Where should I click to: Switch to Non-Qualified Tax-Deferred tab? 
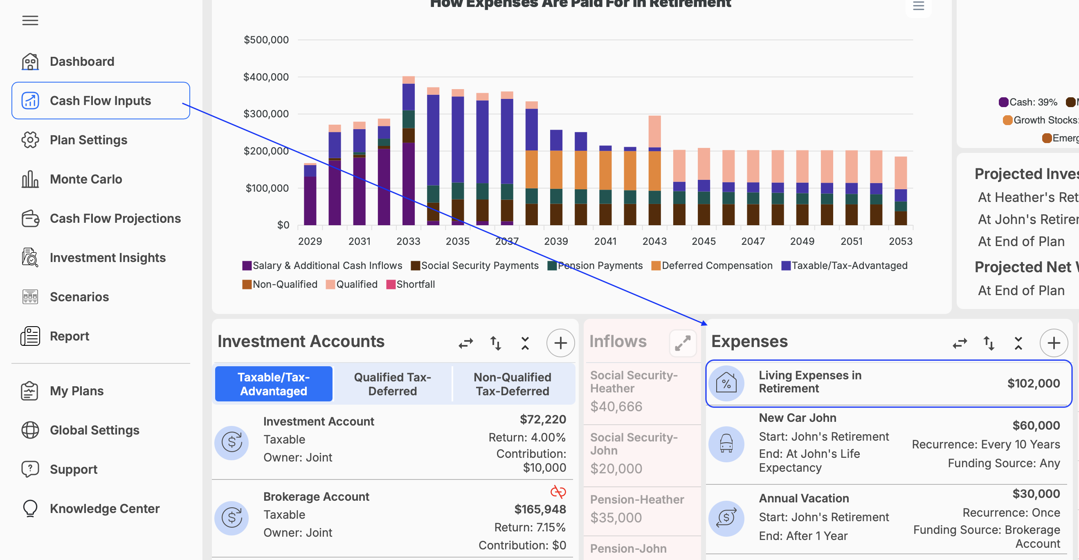(x=512, y=384)
